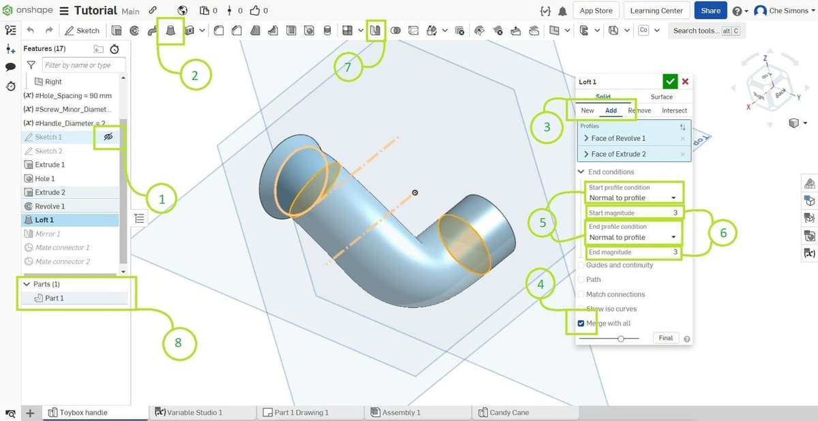The image size is (818, 421).
Task: Click the notifications bell icon
Action: click(562, 11)
